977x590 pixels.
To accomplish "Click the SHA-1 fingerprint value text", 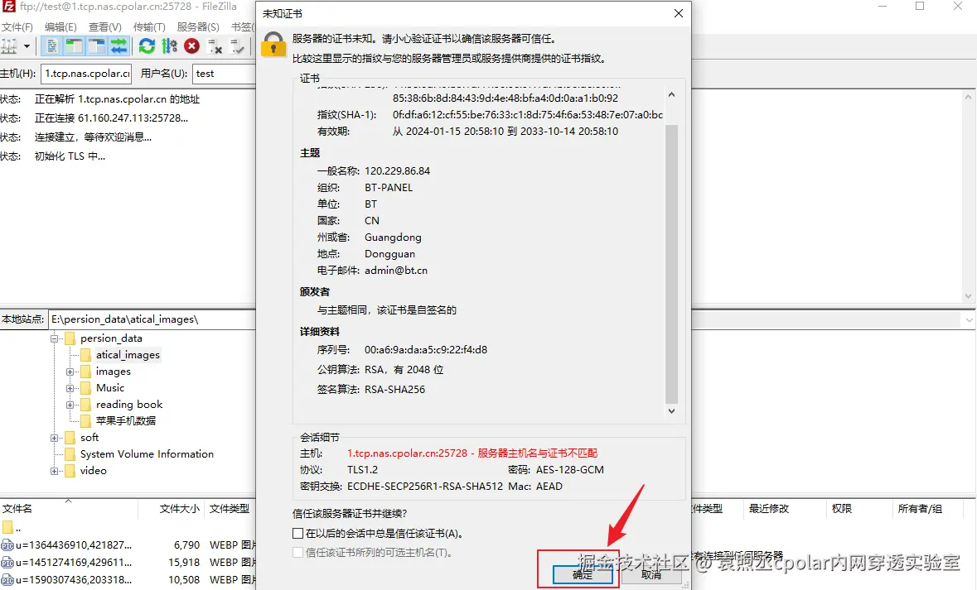I will (528, 115).
